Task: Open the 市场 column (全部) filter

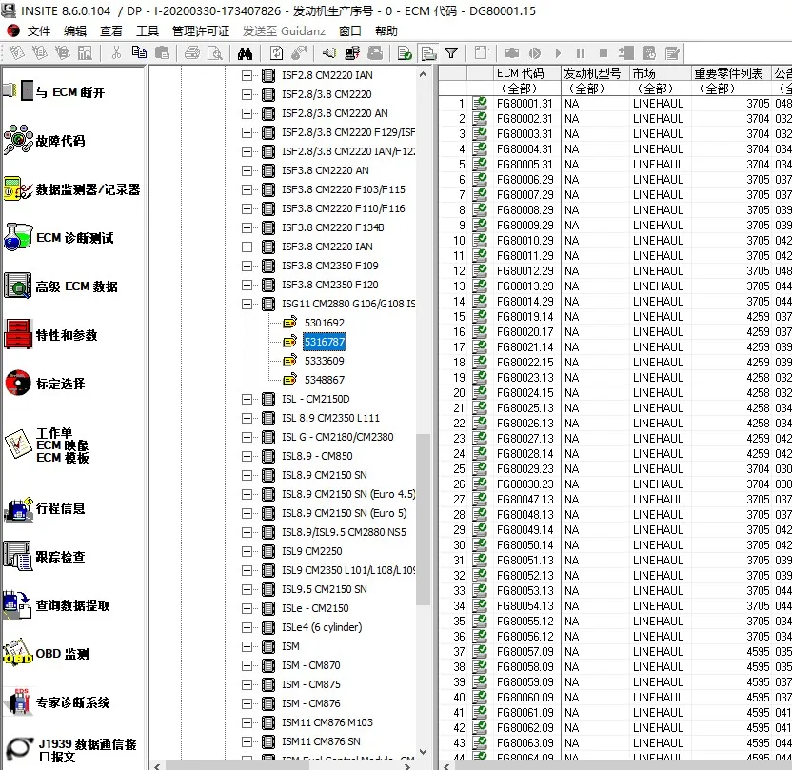Action: (658, 89)
